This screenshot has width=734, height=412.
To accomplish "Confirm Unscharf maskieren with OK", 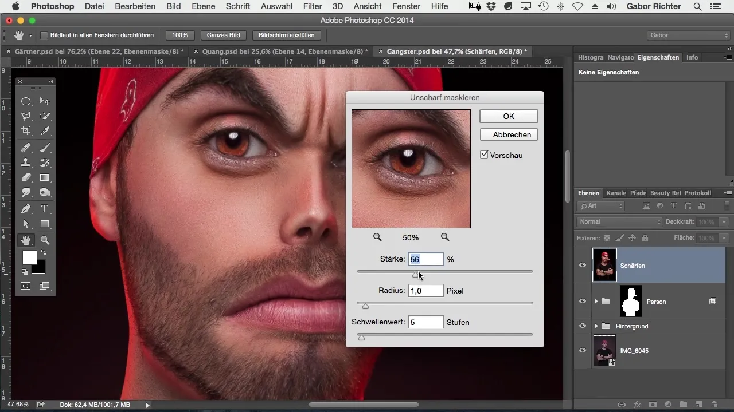I will tap(509, 116).
